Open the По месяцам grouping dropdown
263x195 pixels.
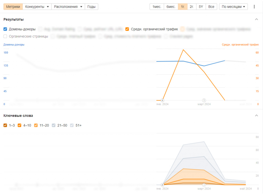(x=233, y=7)
